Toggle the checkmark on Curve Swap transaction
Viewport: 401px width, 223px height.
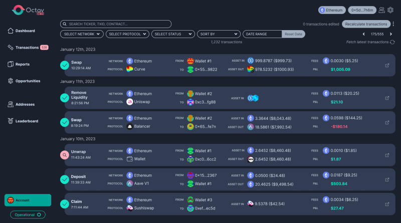(65, 65)
